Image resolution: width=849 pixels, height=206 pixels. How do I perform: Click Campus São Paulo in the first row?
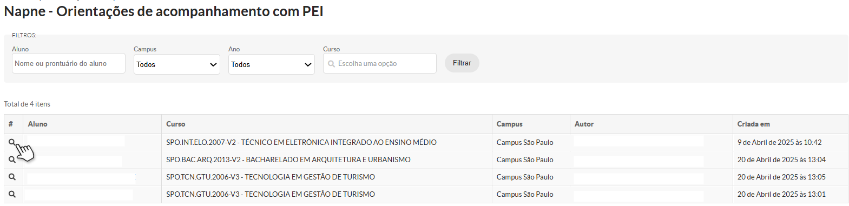[525, 142]
